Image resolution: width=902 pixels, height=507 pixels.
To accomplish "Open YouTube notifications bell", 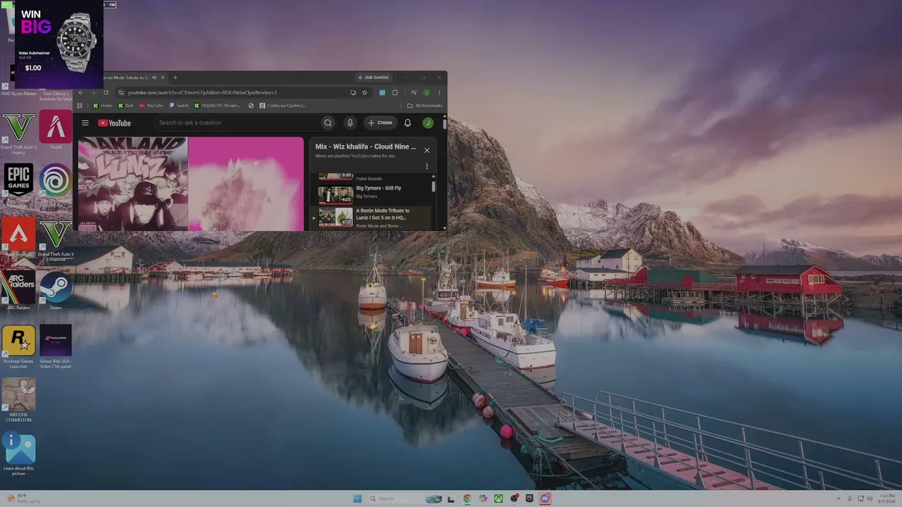I will [407, 123].
